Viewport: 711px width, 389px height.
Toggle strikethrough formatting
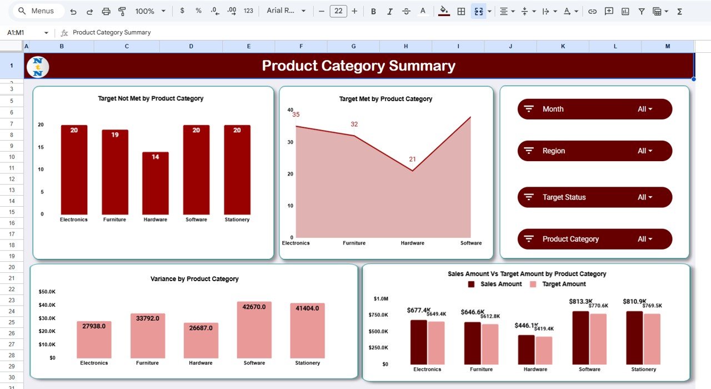[406, 11]
